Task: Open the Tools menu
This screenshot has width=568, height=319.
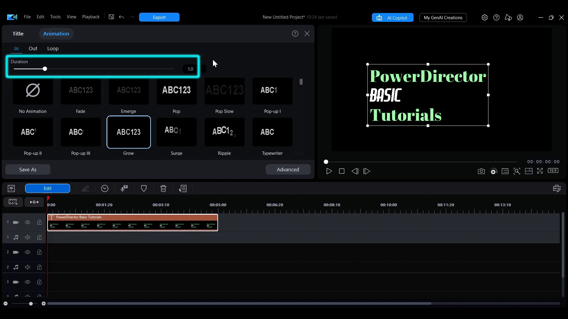Action: click(x=55, y=17)
